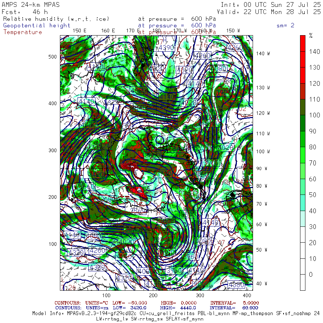This screenshot has width=323, height=323.
Task: Click the '0' colorbar value label
Action: [311, 275]
